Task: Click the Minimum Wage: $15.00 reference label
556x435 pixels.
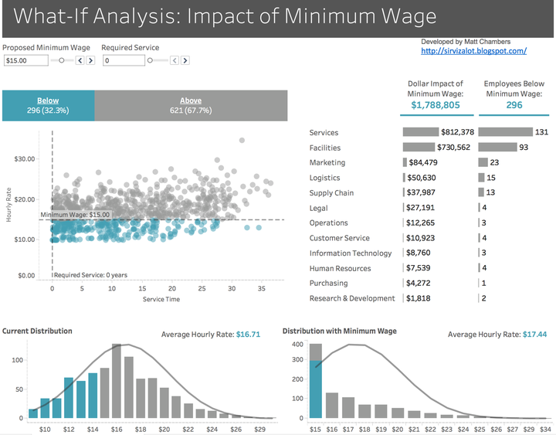Action: click(75, 215)
